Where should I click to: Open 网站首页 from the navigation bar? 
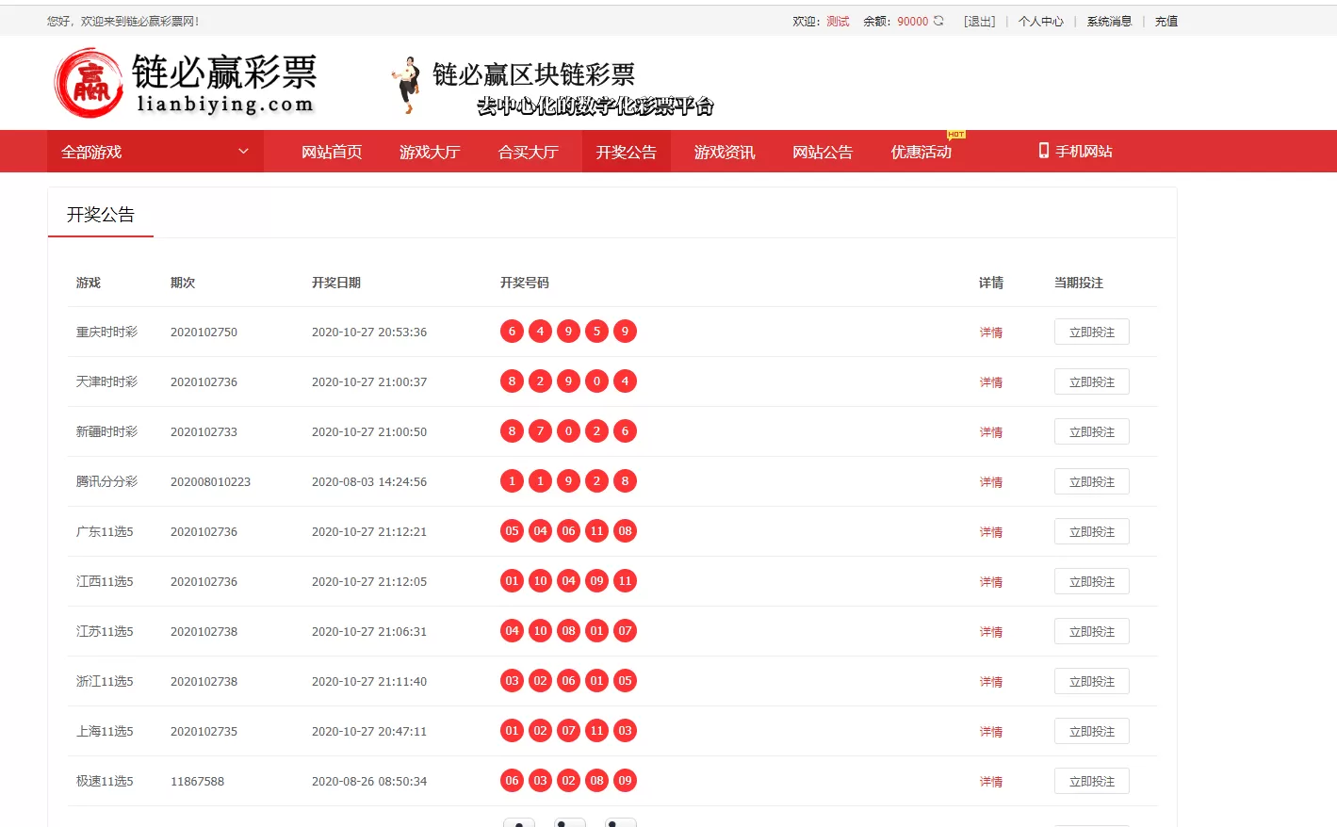(331, 152)
